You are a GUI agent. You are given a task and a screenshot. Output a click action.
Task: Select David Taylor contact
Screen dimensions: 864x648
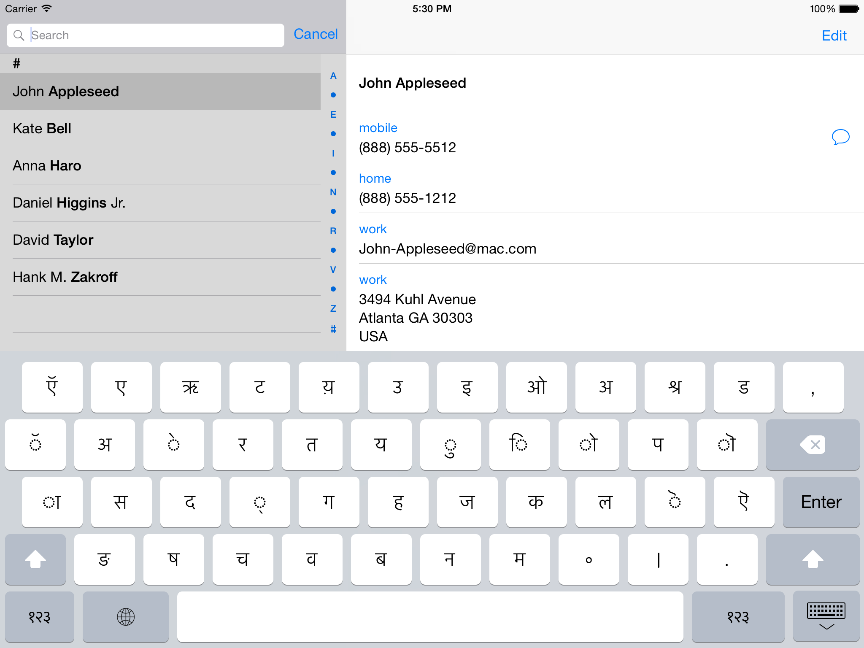pos(160,240)
